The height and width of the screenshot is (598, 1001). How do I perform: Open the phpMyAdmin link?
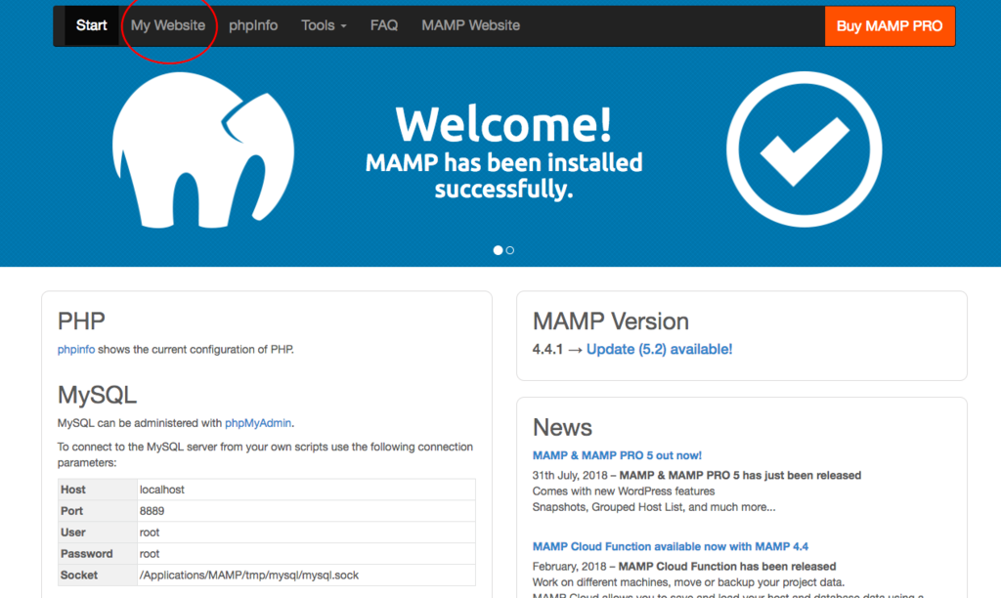pos(258,422)
